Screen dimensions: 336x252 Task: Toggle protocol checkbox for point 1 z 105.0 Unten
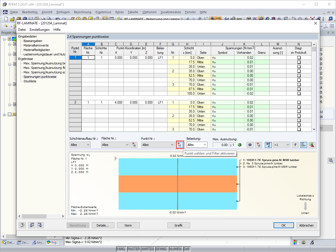click(x=299, y=94)
